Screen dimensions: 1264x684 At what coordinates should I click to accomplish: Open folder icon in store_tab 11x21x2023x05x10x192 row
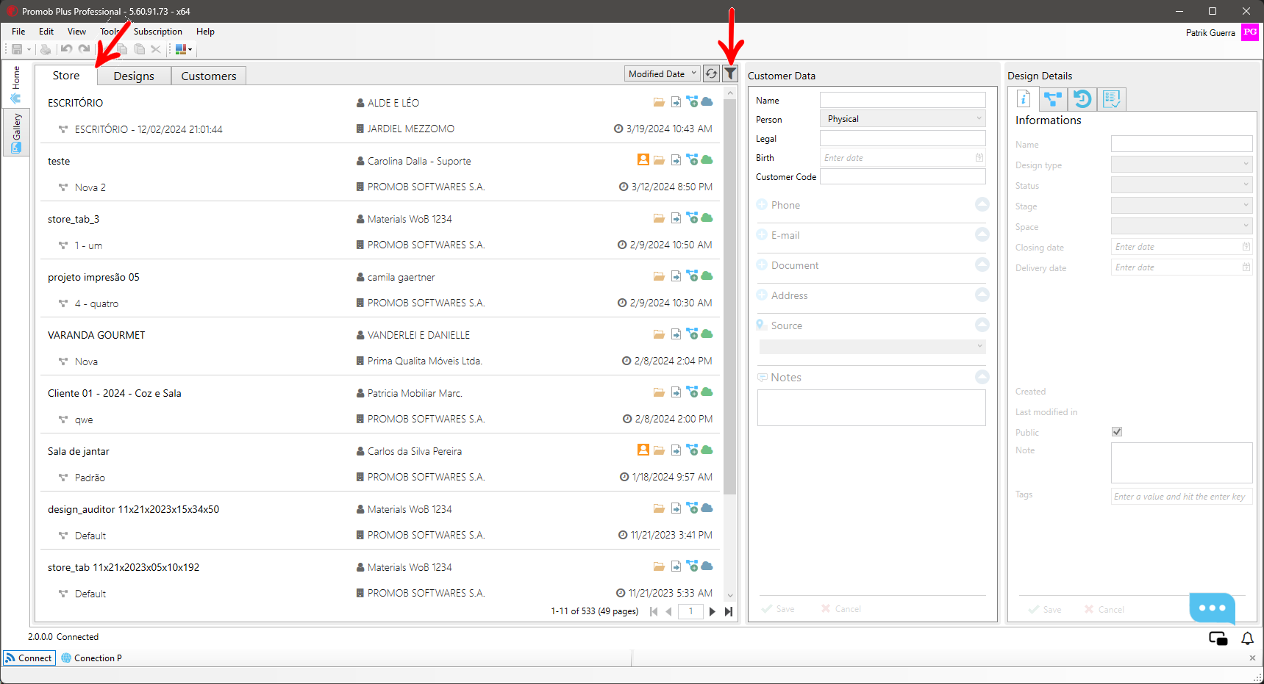pos(659,566)
